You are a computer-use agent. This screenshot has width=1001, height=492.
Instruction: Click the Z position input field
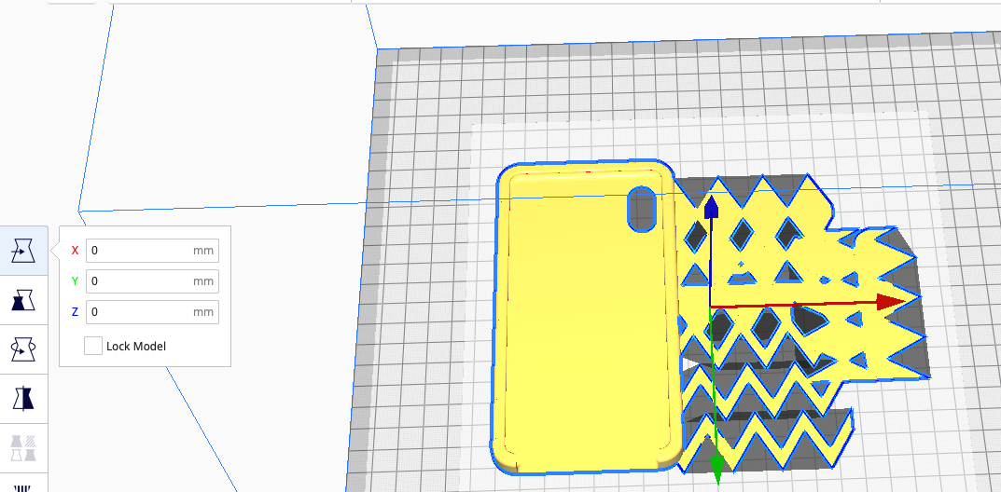(153, 311)
